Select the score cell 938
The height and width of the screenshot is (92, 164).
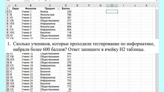coord(66,36)
